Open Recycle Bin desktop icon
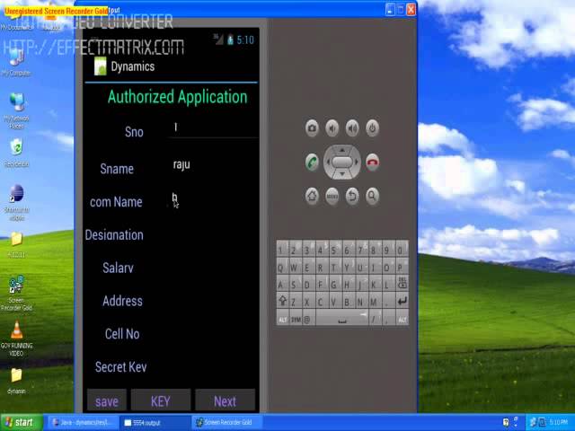The width and height of the screenshot is (575, 431). point(16,154)
